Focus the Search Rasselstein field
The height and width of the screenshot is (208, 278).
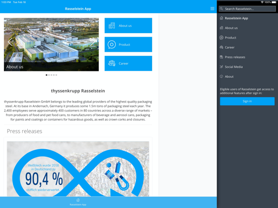247,9
